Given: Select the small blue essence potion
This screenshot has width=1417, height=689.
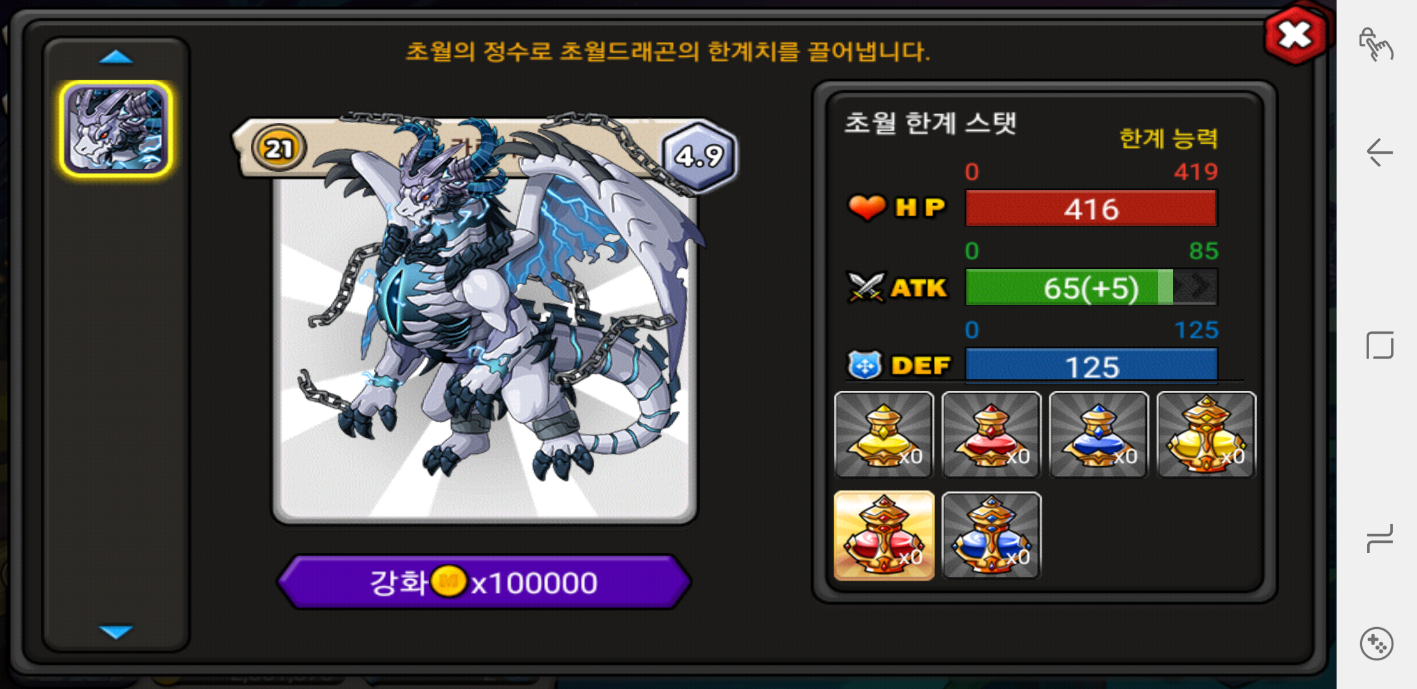Looking at the screenshot, I should [x=1098, y=434].
